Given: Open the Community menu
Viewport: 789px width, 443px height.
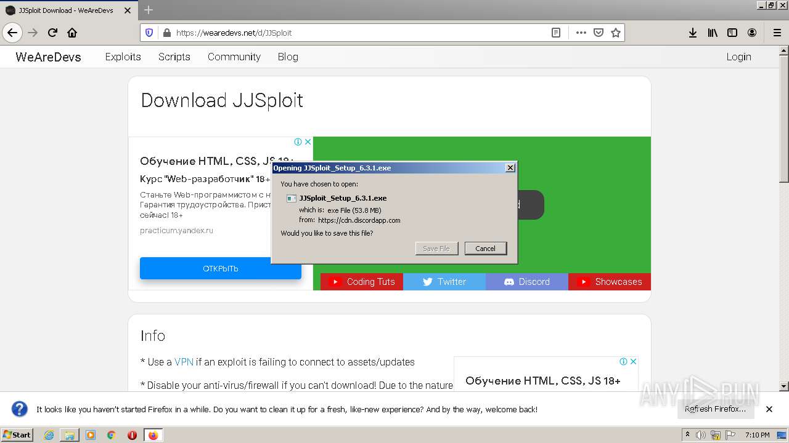Looking at the screenshot, I should [x=234, y=57].
